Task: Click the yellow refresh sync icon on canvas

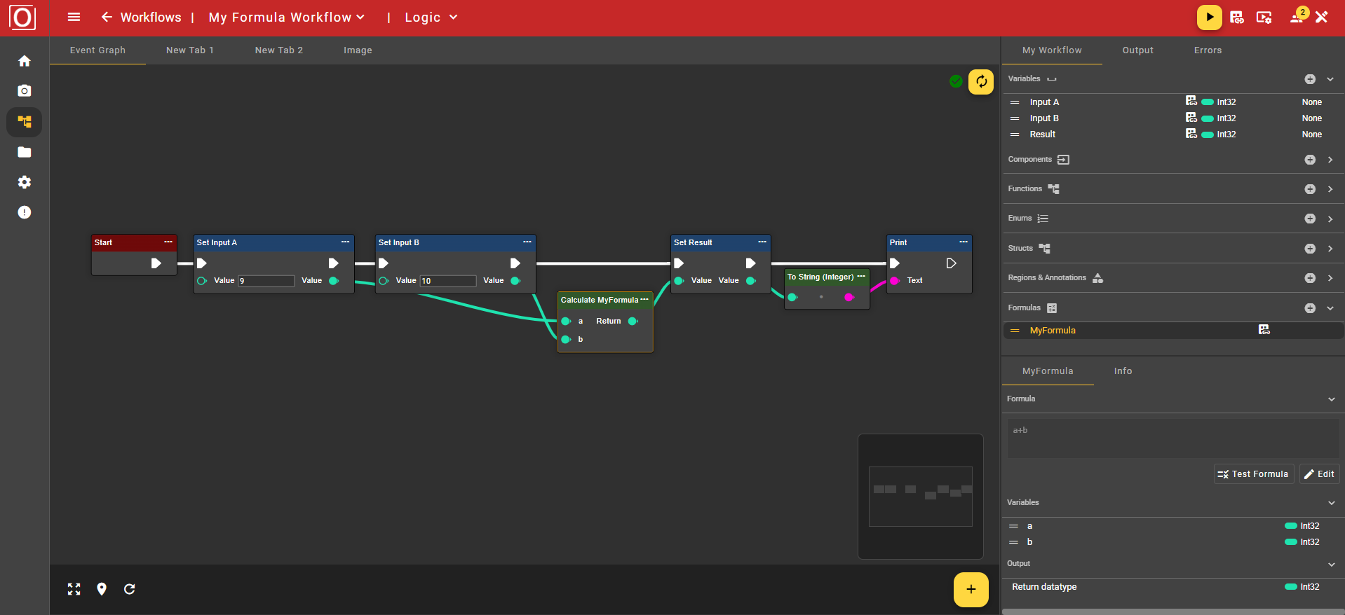Action: 981,81
